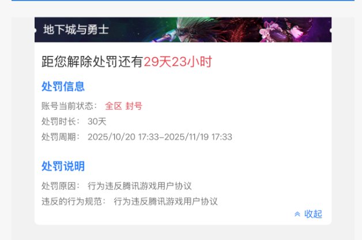
Task: Select the 2025/10/20 17:33 start date text
Action: point(123,137)
